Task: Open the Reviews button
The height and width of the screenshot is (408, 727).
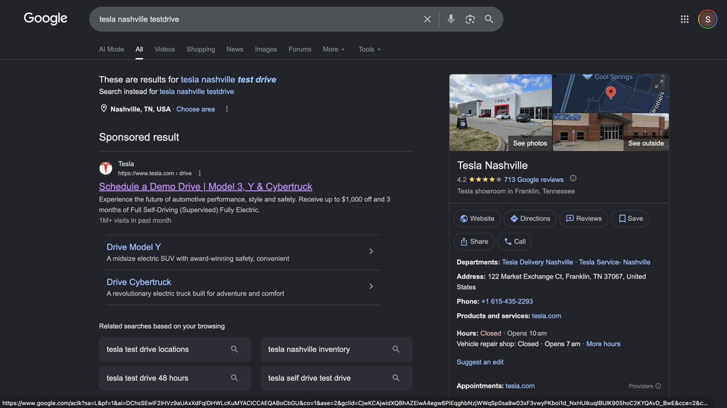Action: pos(583,219)
